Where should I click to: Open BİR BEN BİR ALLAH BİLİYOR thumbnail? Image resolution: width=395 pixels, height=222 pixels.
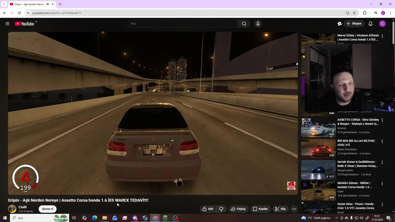pyautogui.click(x=318, y=149)
